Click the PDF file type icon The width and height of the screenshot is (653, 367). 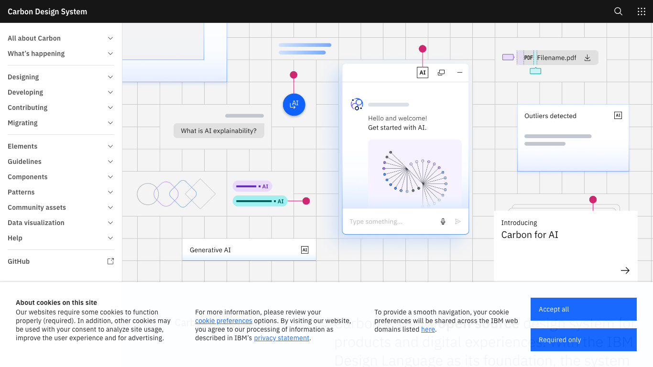point(528,58)
